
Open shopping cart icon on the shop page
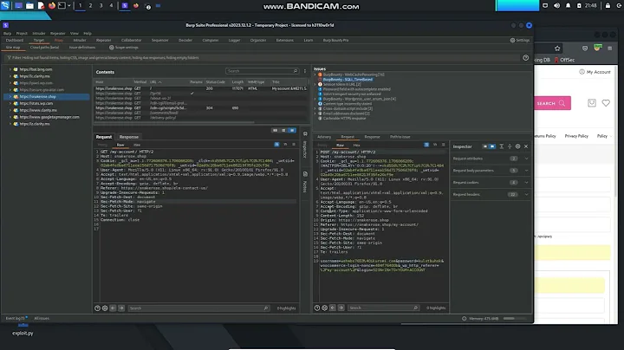click(592, 103)
